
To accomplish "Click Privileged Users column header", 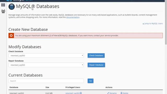I will click(73, 87).
